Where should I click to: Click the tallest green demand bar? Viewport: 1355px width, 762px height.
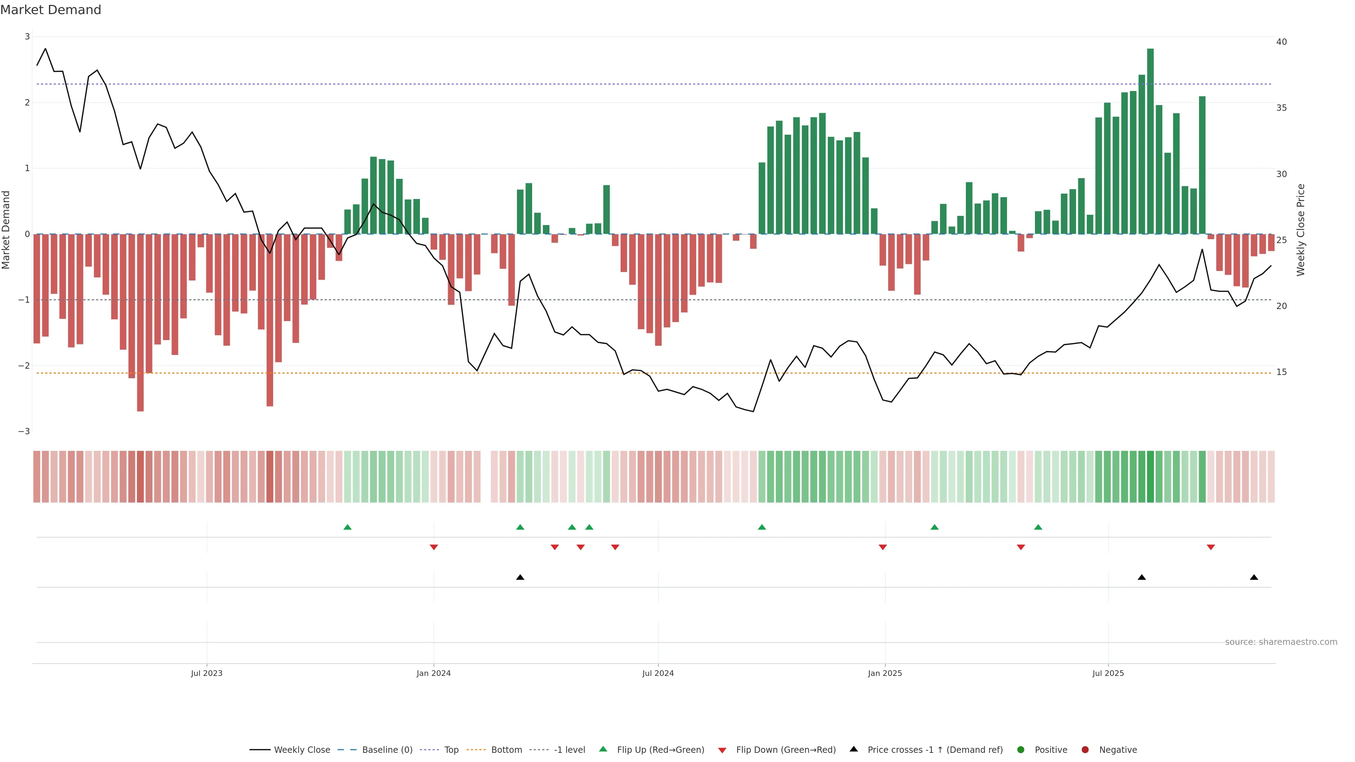pos(1150,141)
